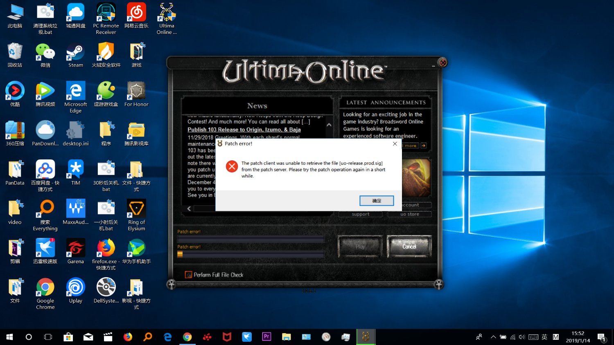Open the Microsoft Store from the taskbar
This screenshot has height=345, width=614.
tap(68, 337)
